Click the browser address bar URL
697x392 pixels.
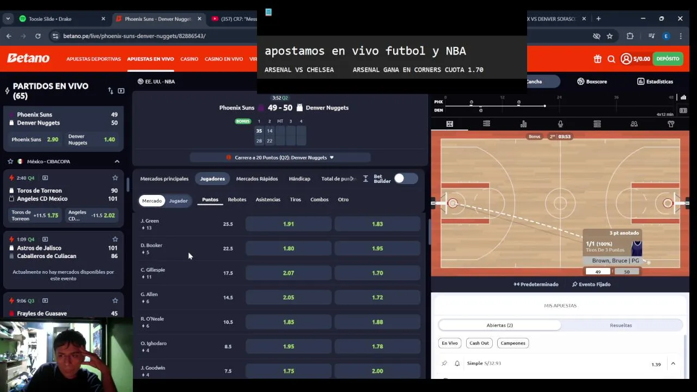(134, 36)
